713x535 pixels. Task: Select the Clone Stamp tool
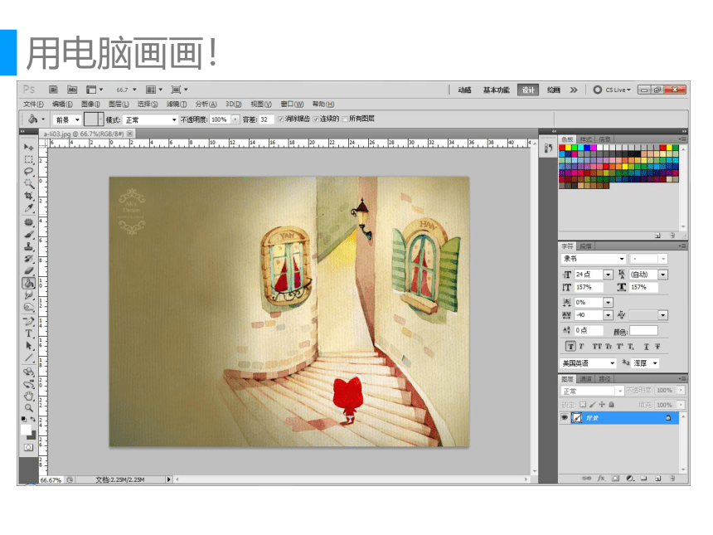tap(29, 246)
